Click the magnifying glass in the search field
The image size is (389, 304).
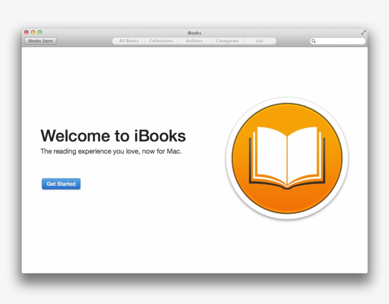pos(314,41)
